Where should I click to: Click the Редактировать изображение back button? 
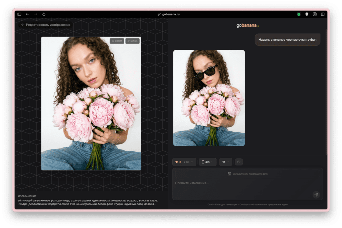click(45, 25)
